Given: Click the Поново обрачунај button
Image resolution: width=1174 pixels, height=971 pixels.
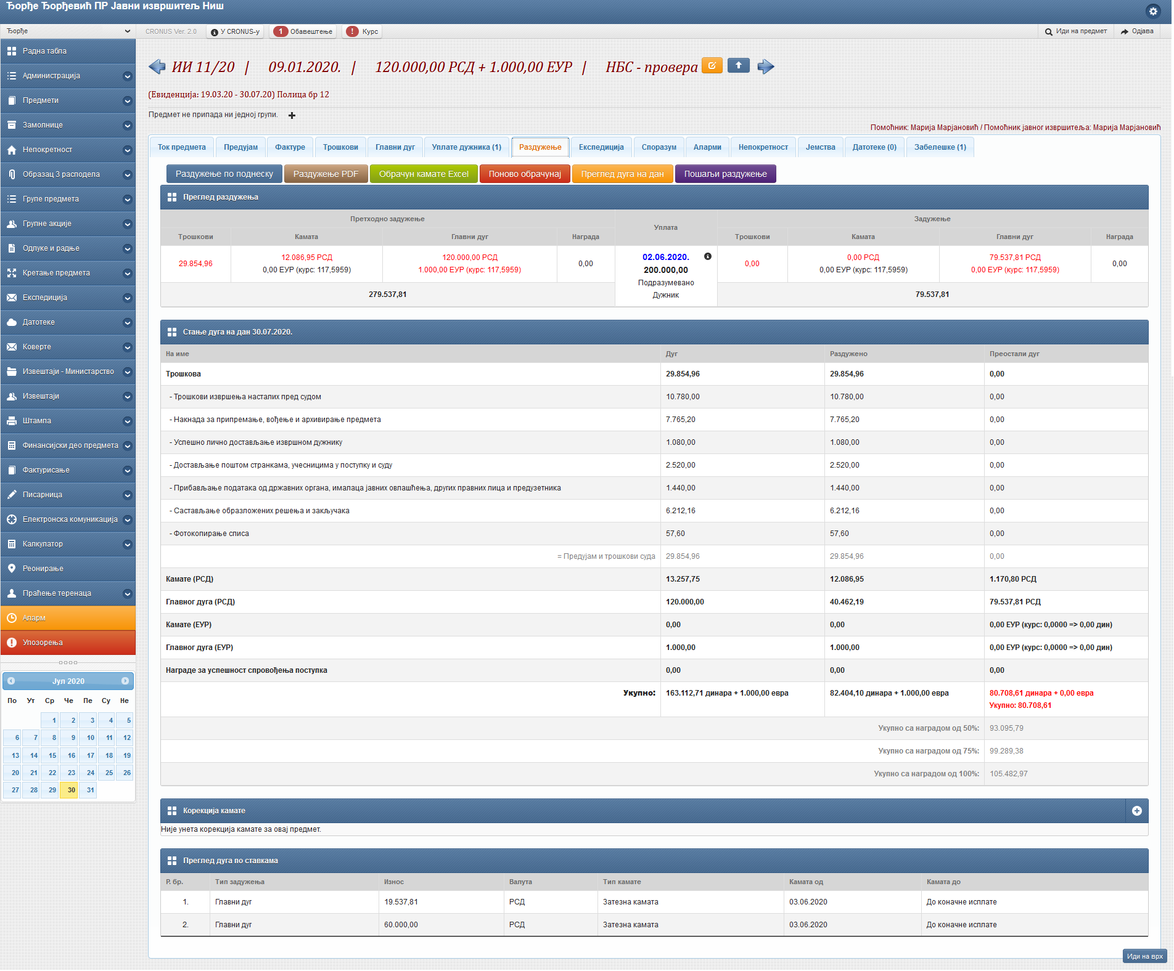Looking at the screenshot, I should (524, 174).
